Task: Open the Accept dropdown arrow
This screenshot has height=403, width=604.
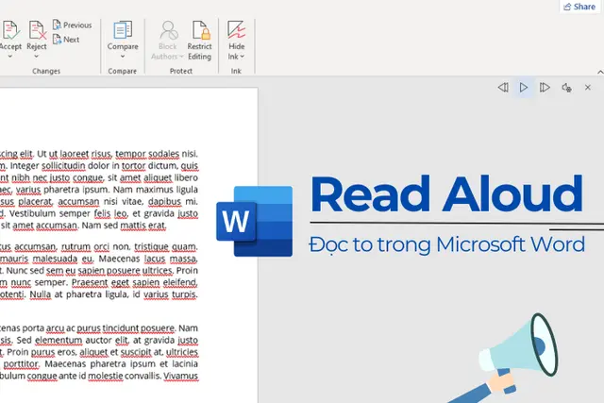Action: pyautogui.click(x=10, y=57)
